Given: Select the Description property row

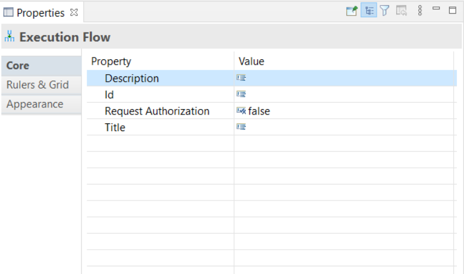Looking at the screenshot, I should [132, 78].
